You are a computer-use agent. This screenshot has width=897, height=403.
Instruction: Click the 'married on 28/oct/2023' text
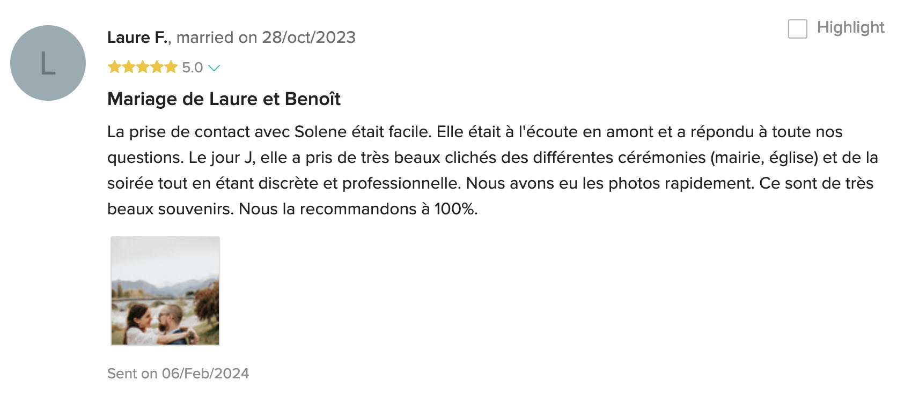click(266, 38)
